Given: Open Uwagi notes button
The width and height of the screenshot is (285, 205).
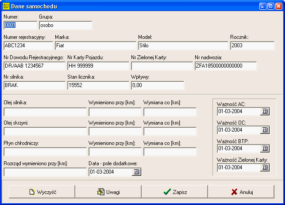Looking at the screenshot, I should (108, 192).
